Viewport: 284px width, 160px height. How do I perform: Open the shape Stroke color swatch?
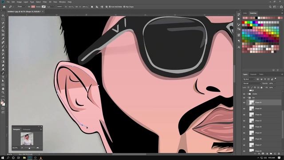coord(43,7)
